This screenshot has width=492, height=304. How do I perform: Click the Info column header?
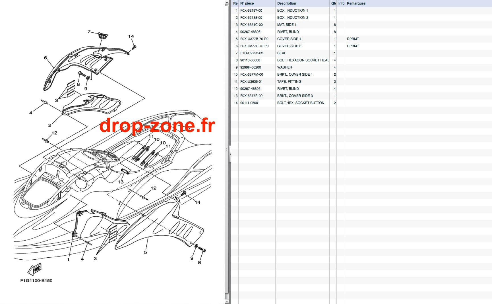[x=341, y=3]
